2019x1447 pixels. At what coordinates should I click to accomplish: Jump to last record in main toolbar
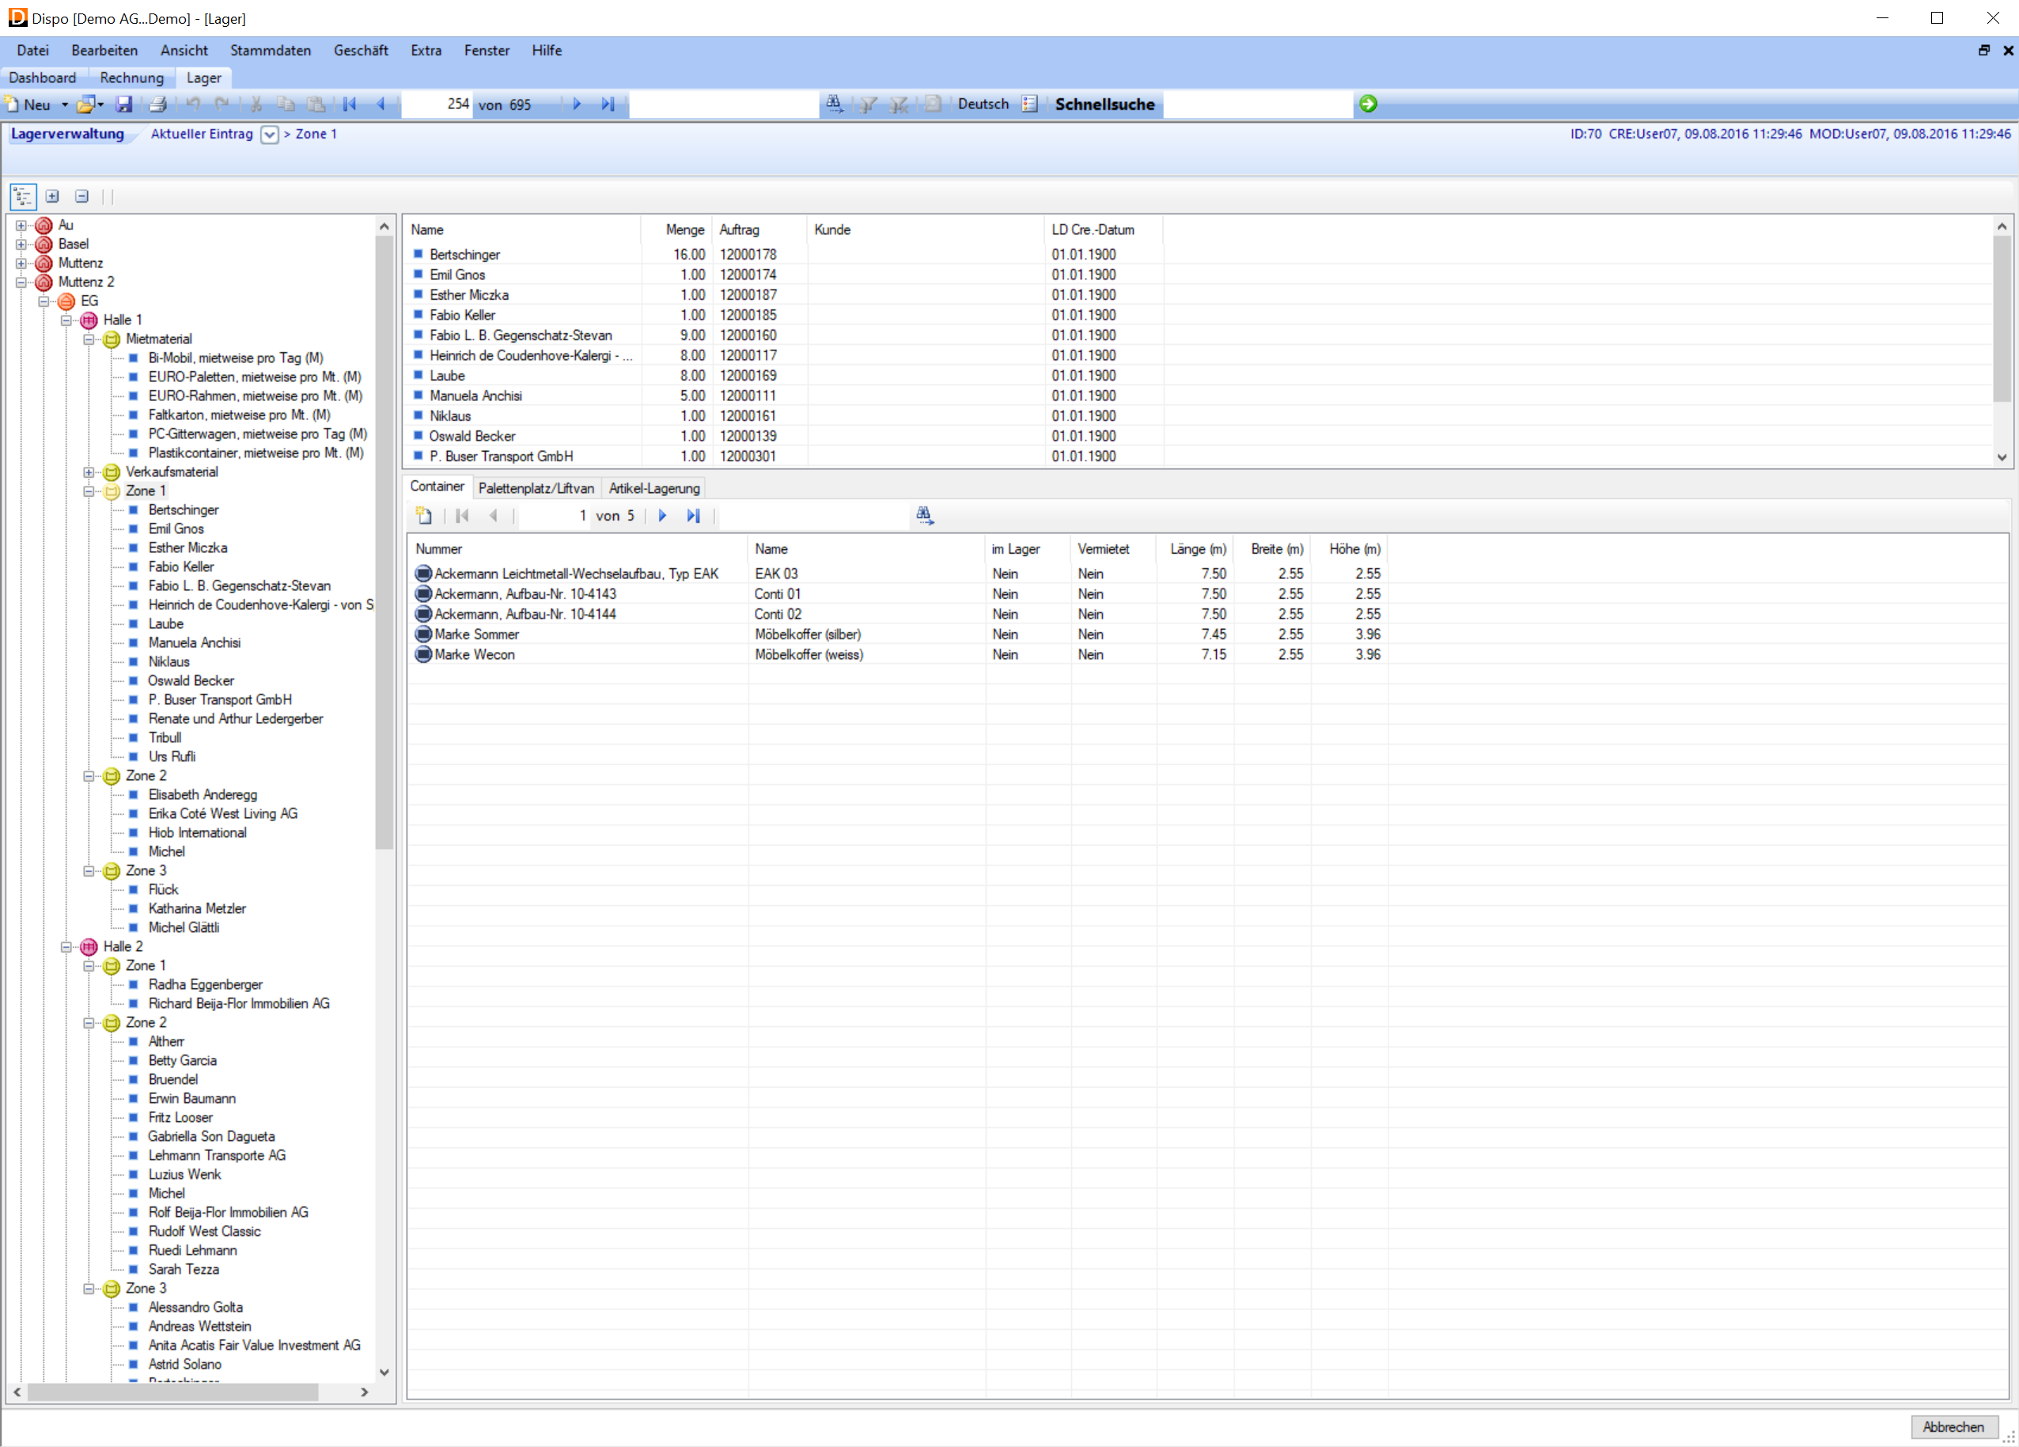608,104
